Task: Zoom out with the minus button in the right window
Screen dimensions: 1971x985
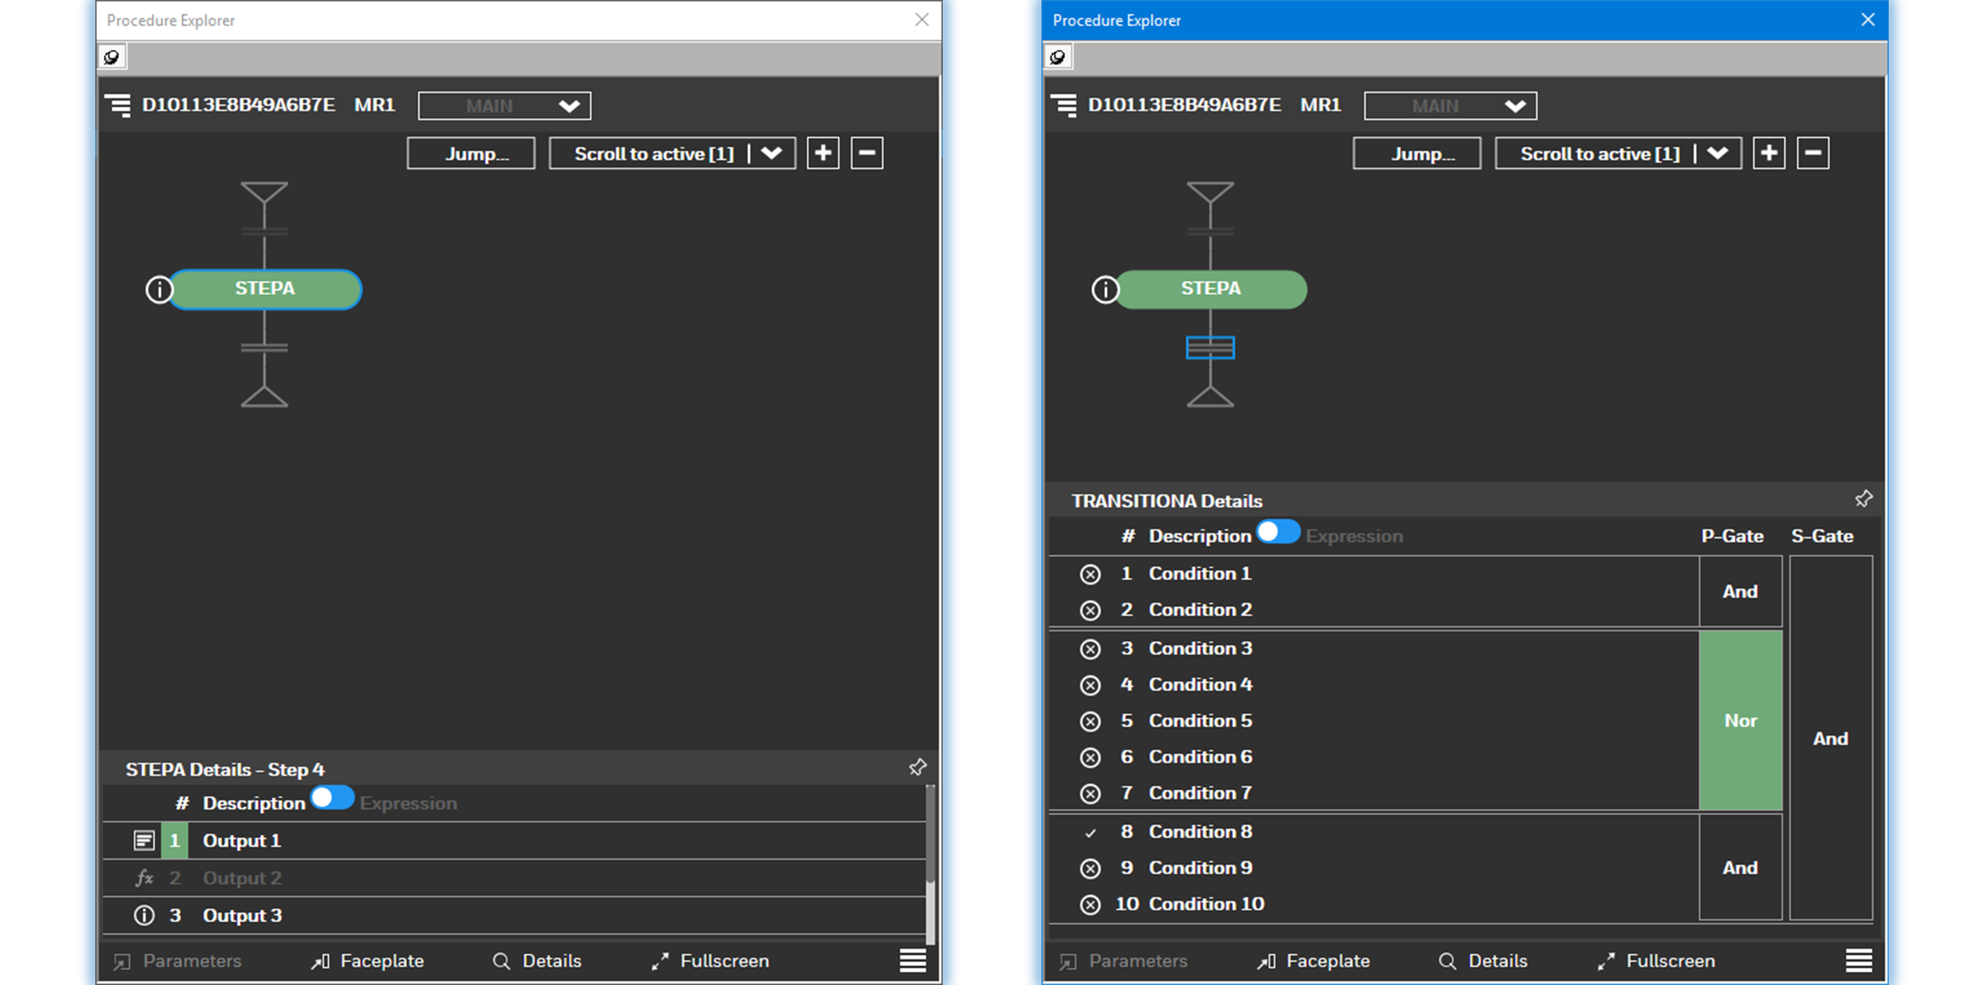Action: click(x=1813, y=153)
